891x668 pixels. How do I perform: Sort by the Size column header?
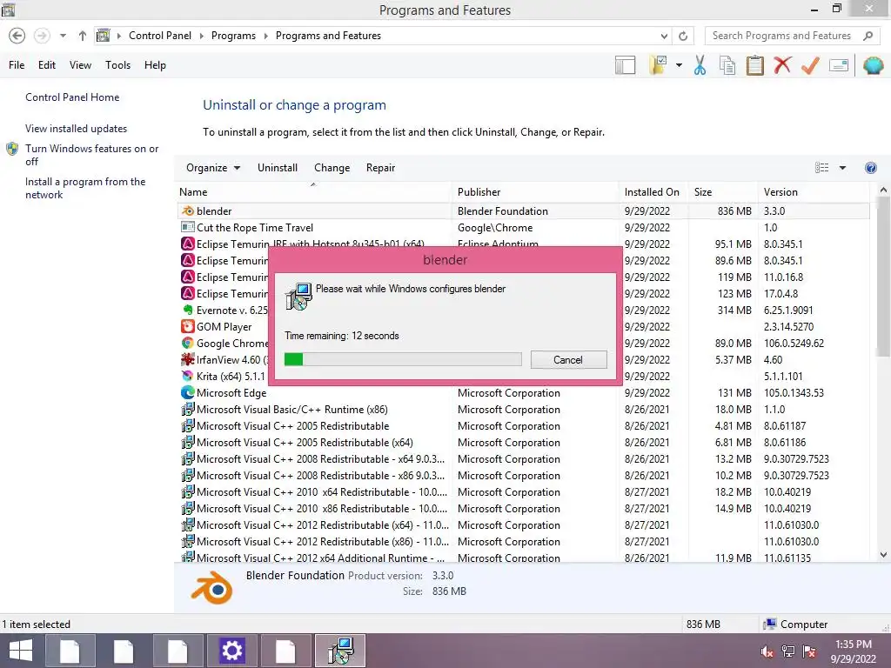click(723, 192)
